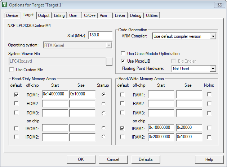Check the IRAM1 NoInit checkbox

[x=209, y=128]
